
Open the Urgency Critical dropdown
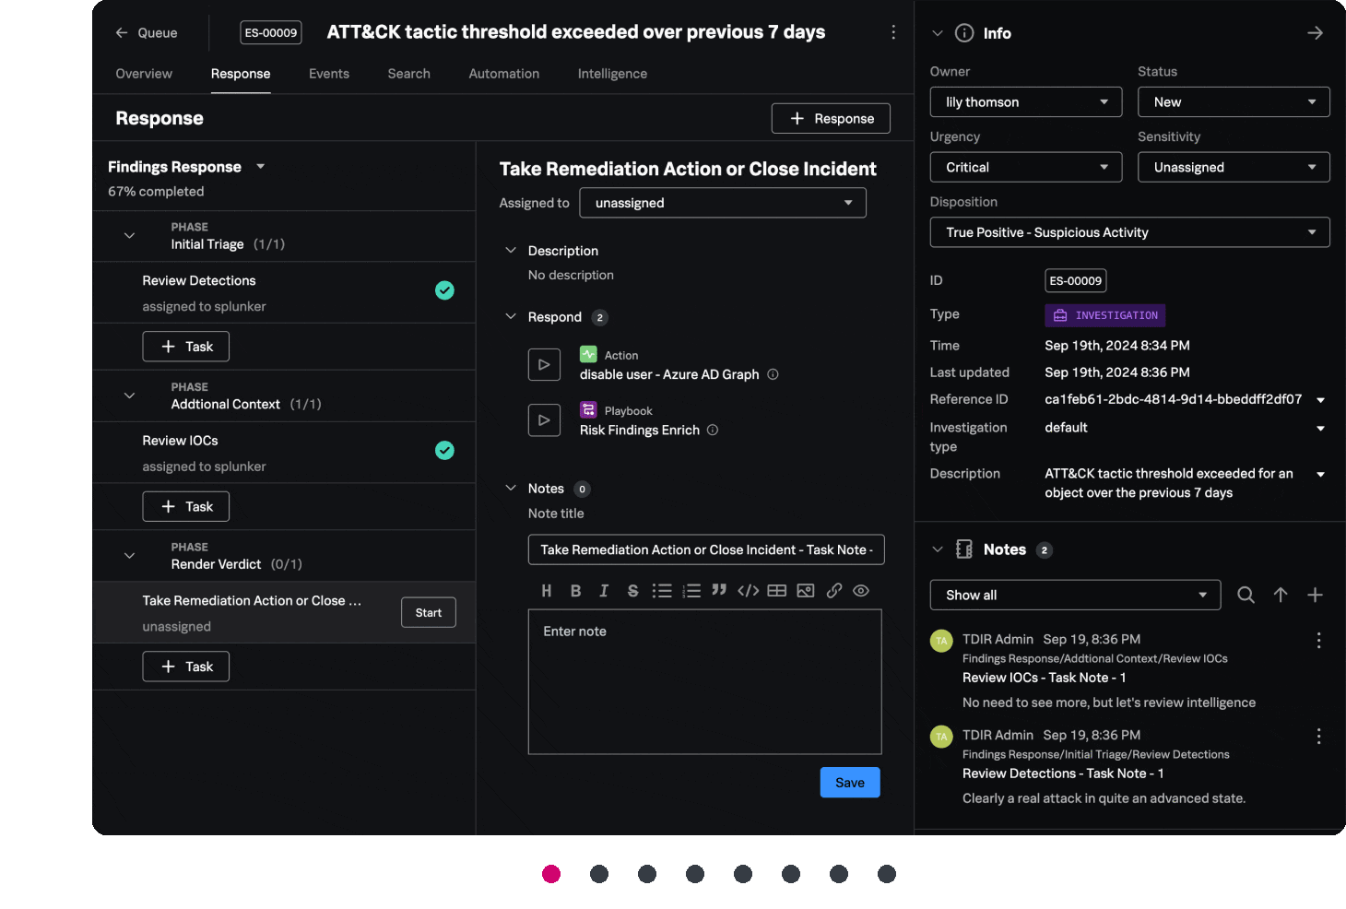coord(1025,168)
